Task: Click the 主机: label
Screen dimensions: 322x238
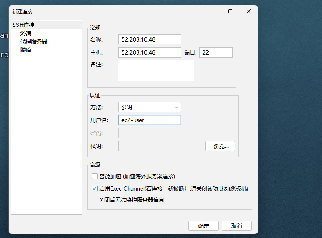Action: coord(96,53)
